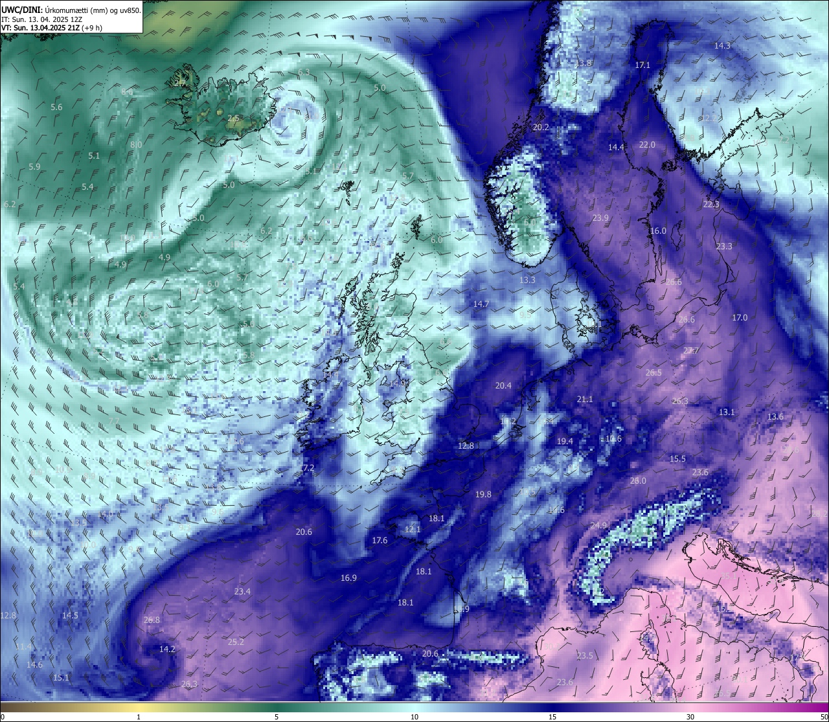Click the 15.5 map value
The height and width of the screenshot is (722, 829).
[677, 459]
